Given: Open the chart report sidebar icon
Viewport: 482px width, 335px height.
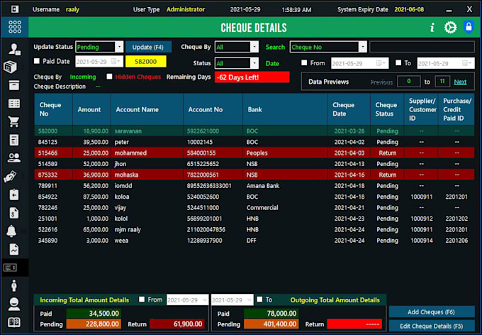Looking at the screenshot, I should tap(14, 249).
